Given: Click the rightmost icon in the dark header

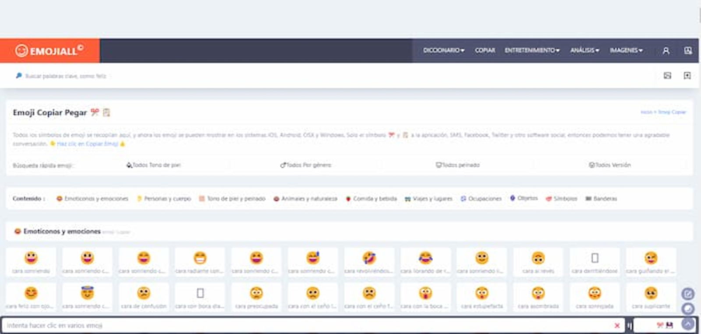Looking at the screenshot, I should (688, 51).
